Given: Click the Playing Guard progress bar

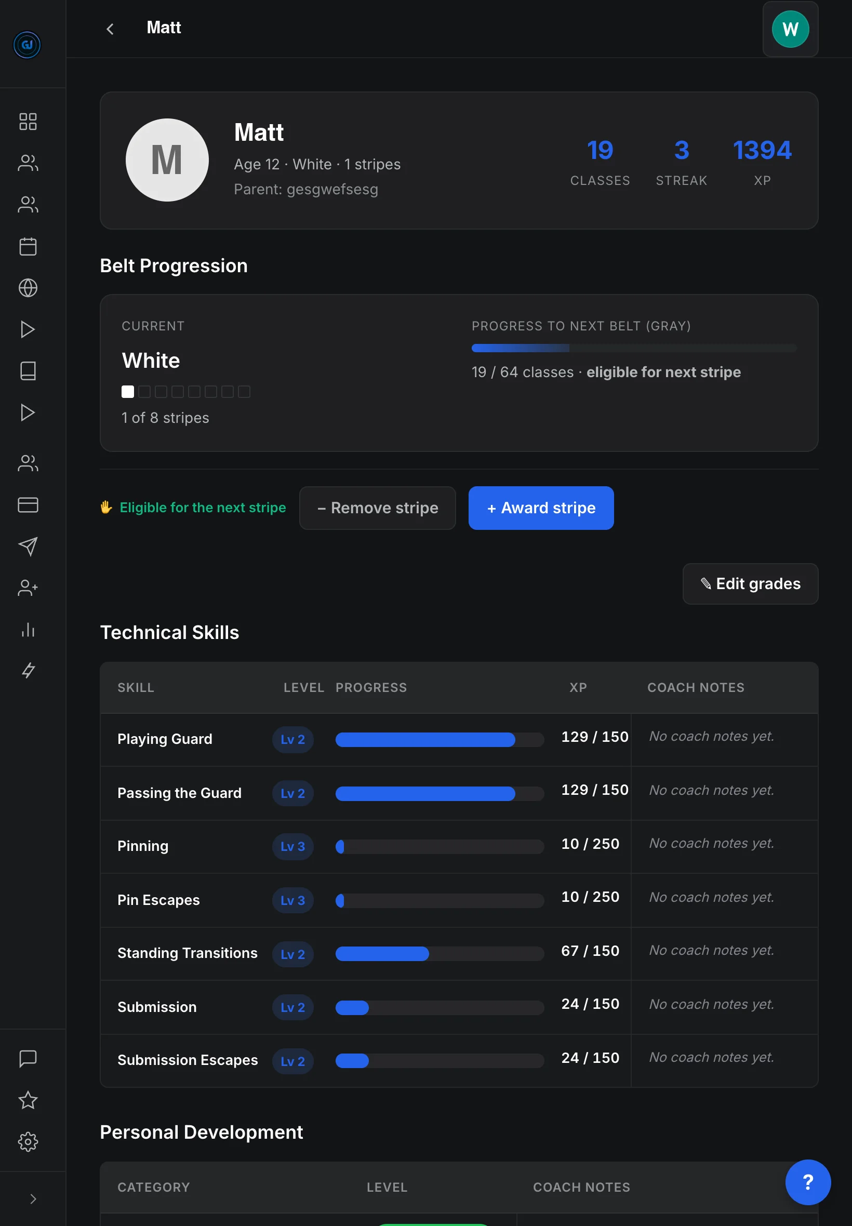Looking at the screenshot, I should (x=440, y=740).
